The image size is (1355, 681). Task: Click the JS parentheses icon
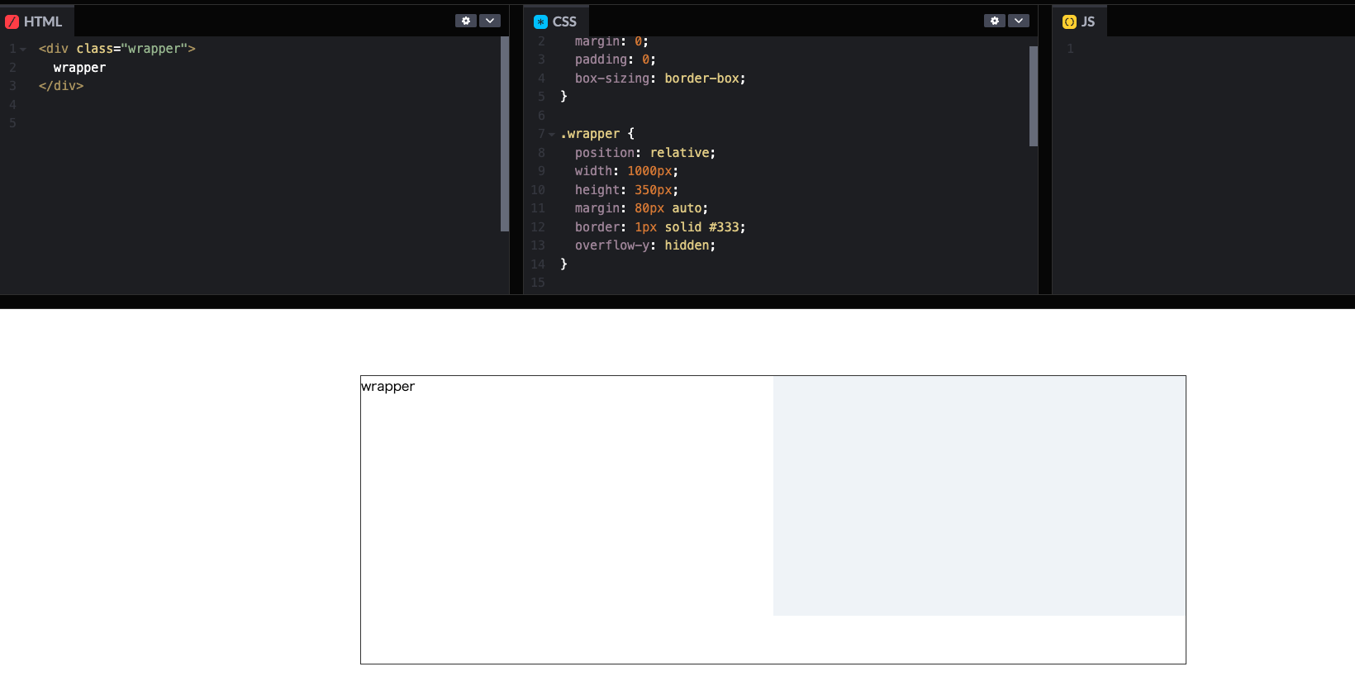[x=1070, y=22]
